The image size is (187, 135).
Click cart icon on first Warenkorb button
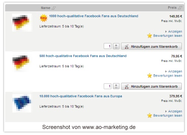(127, 47)
